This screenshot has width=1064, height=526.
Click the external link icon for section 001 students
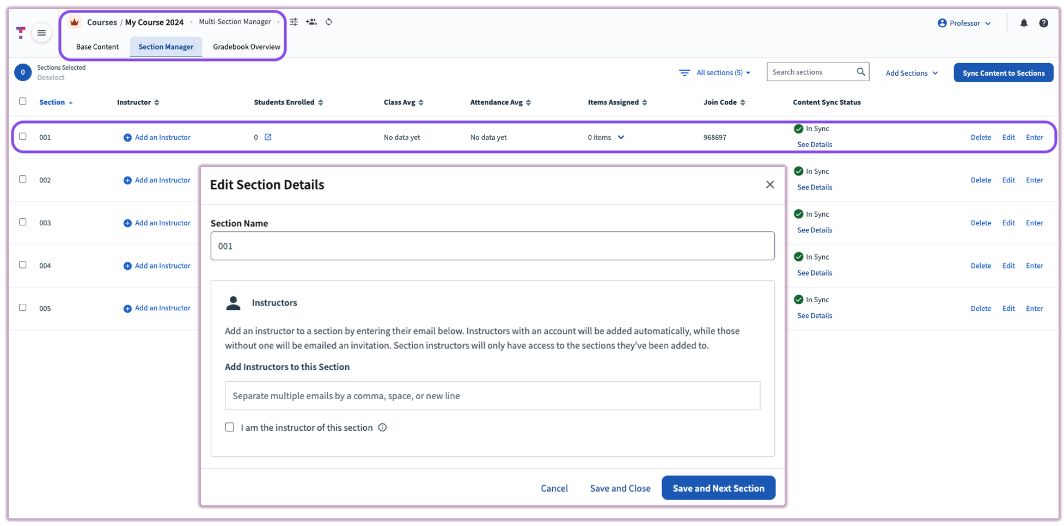pos(268,137)
